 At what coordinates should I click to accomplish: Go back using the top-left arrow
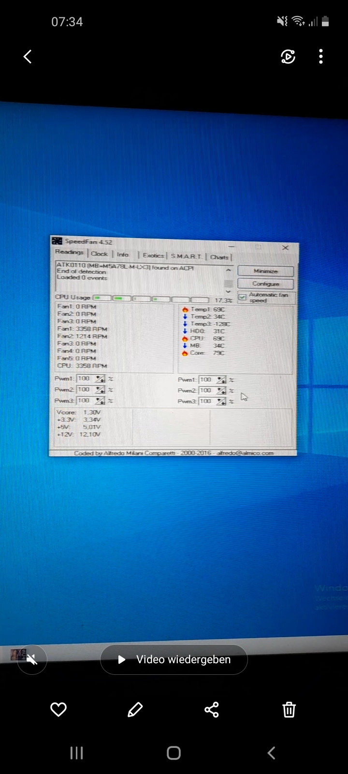[x=28, y=57]
